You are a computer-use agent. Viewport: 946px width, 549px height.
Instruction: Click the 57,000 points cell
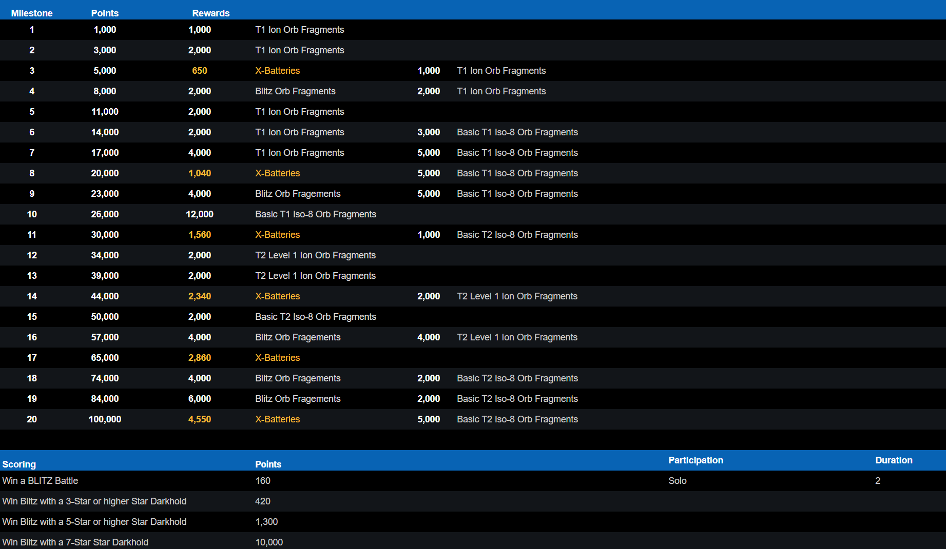pyautogui.click(x=105, y=337)
